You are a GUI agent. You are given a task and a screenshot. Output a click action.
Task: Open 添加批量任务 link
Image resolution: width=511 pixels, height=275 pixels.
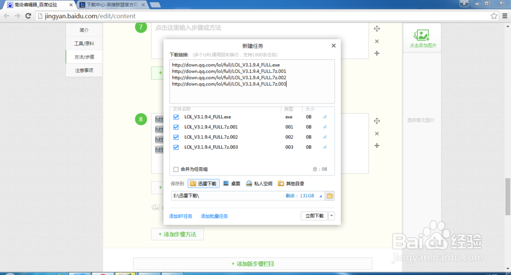pyautogui.click(x=214, y=216)
